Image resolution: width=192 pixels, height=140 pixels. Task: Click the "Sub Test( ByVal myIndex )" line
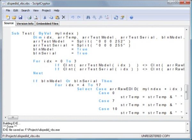click(x=45, y=33)
